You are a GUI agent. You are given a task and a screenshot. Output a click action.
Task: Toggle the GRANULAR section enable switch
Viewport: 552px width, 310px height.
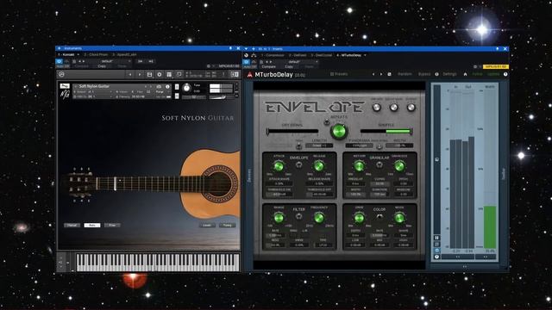[x=379, y=164]
